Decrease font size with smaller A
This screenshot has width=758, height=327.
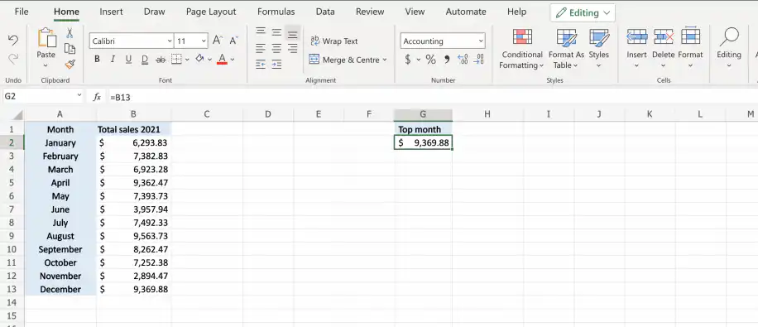[x=234, y=41]
